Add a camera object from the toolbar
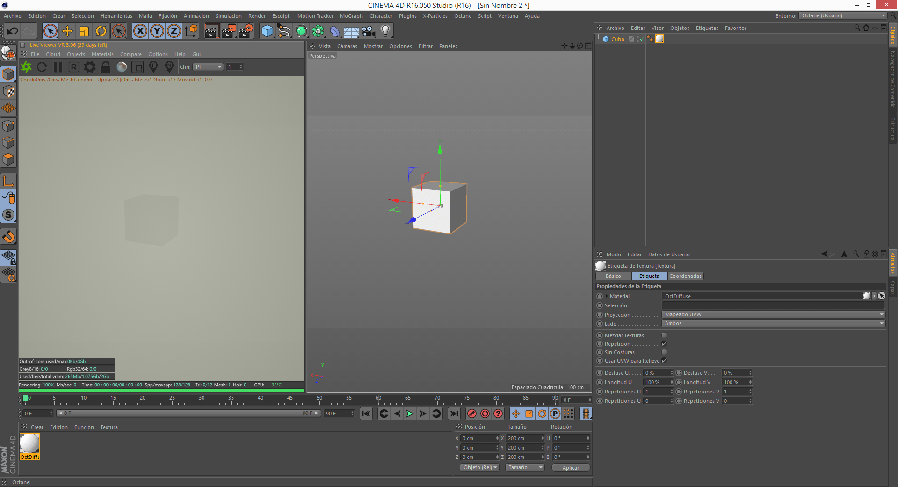The image size is (898, 487). (x=369, y=31)
